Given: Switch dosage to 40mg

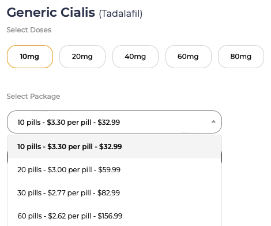Looking at the screenshot, I should pos(135,57).
